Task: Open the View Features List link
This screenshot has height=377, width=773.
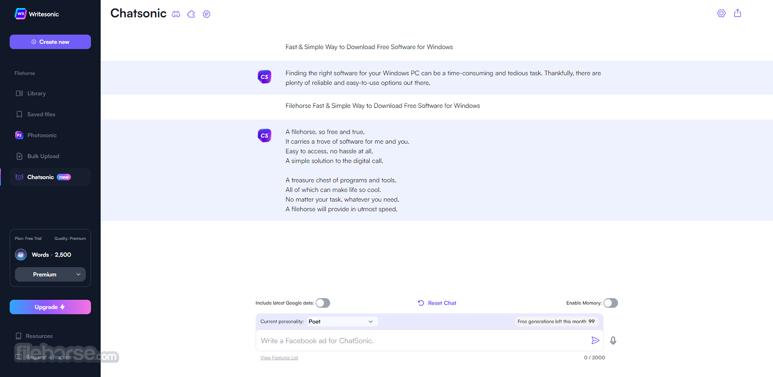Action: coord(279,358)
